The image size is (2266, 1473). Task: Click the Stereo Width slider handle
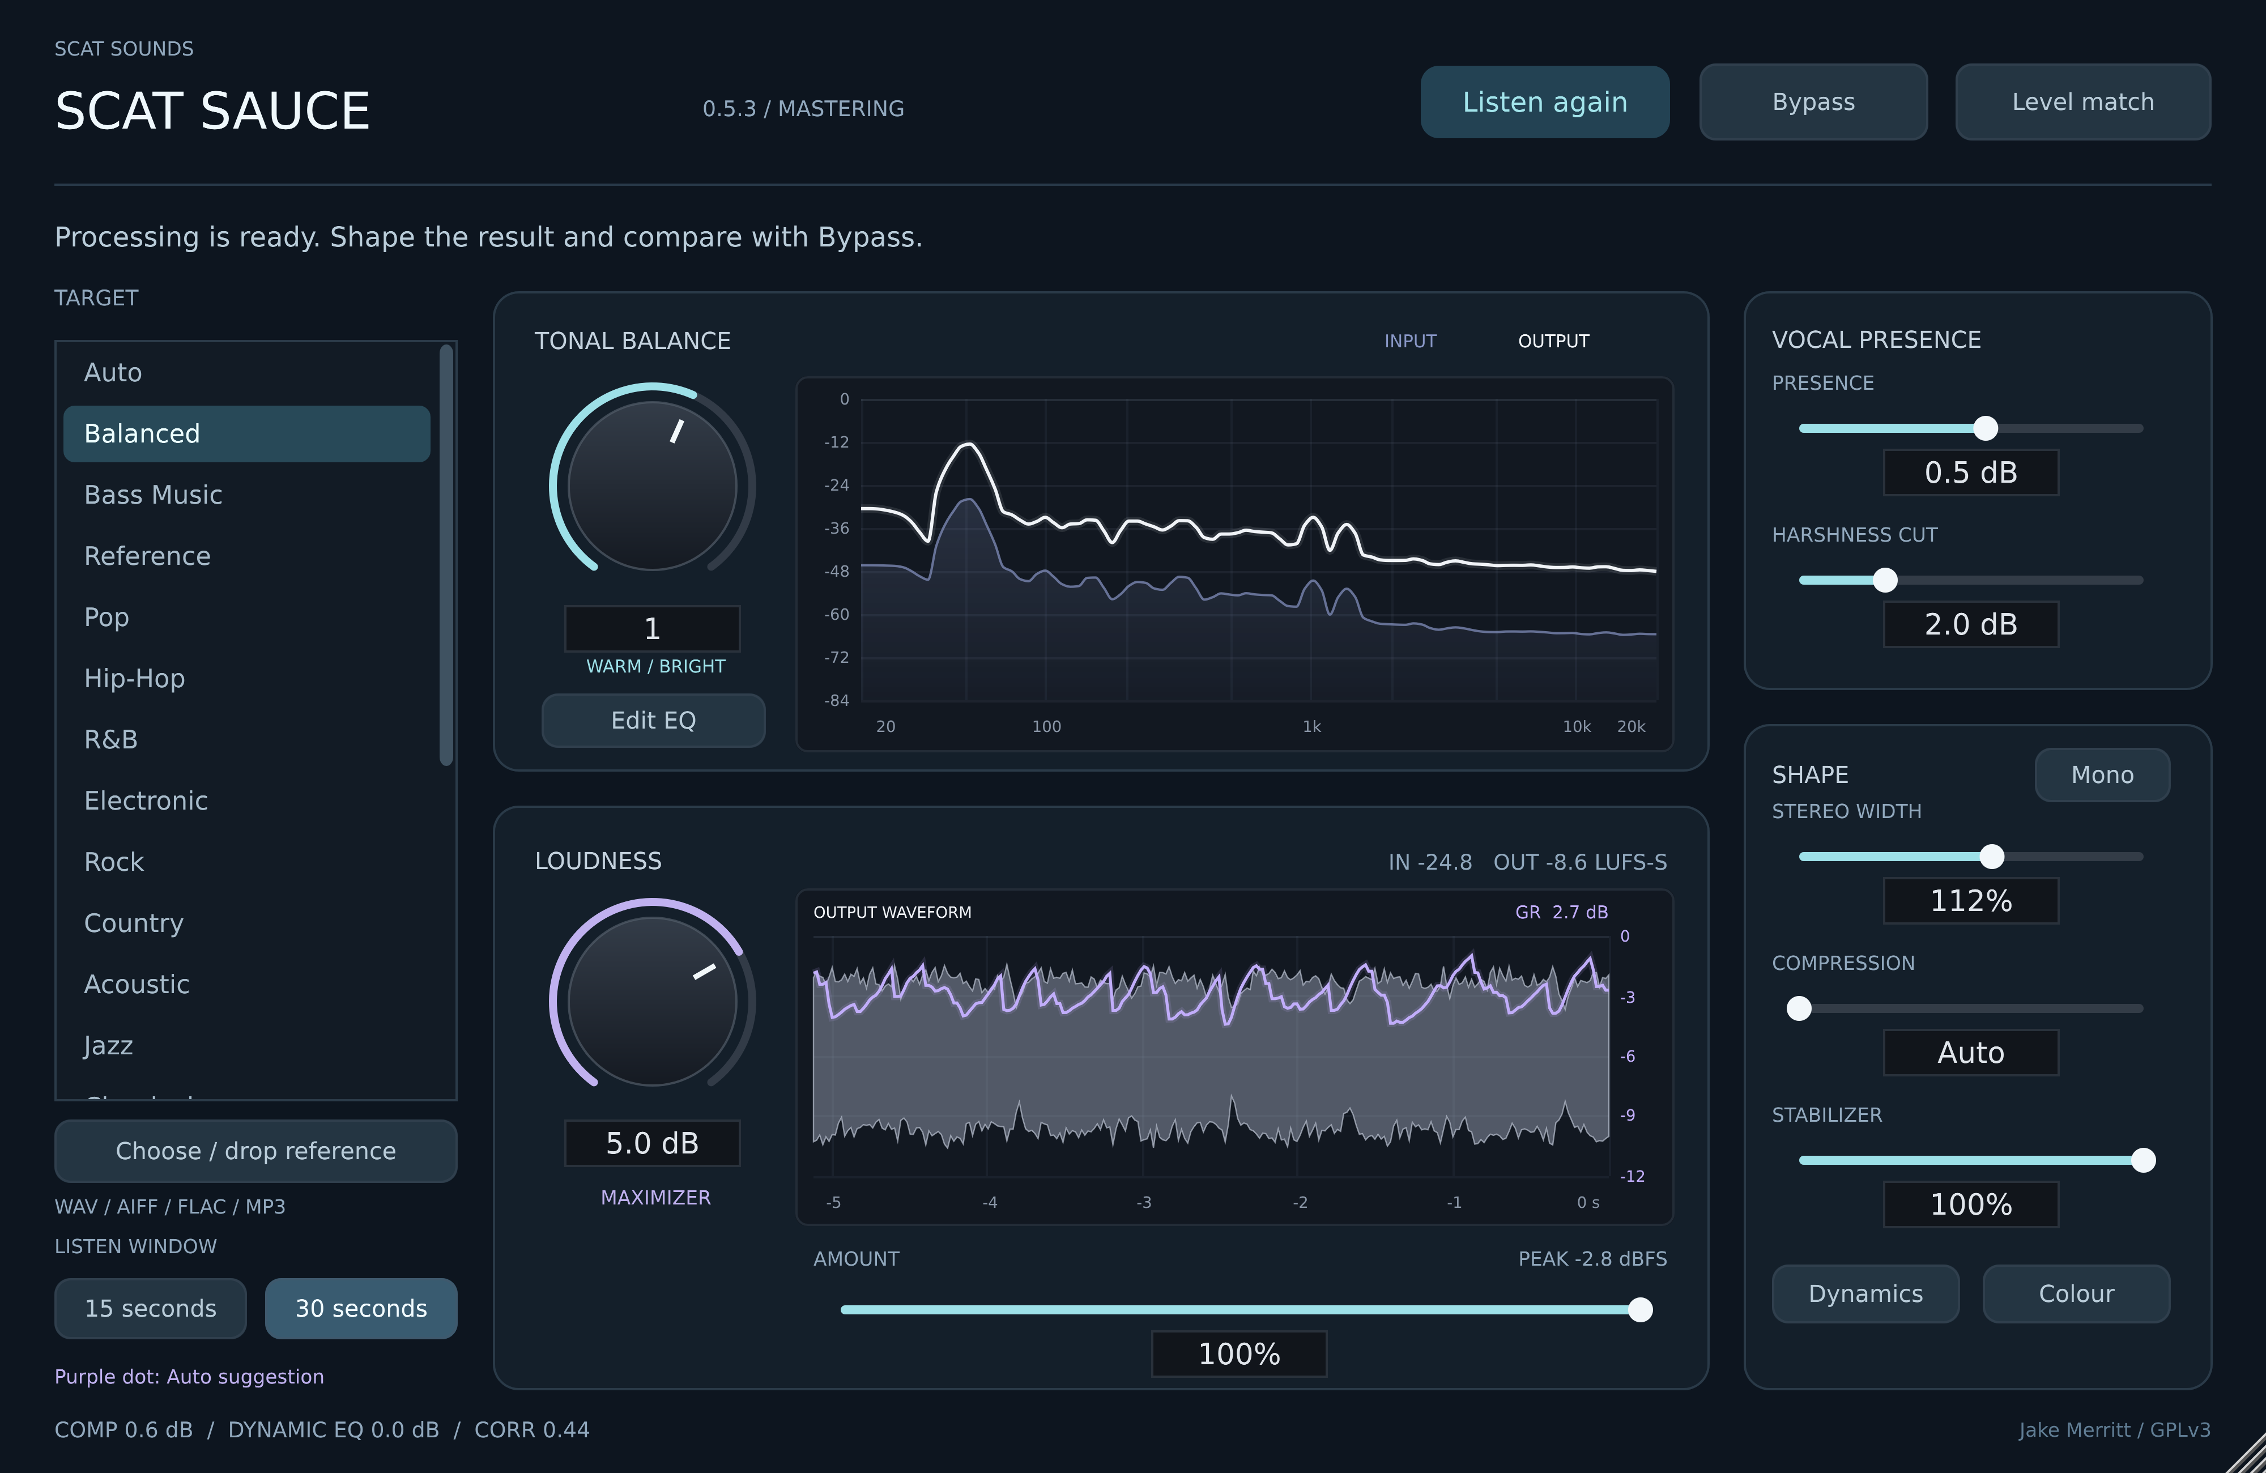coord(1992,857)
